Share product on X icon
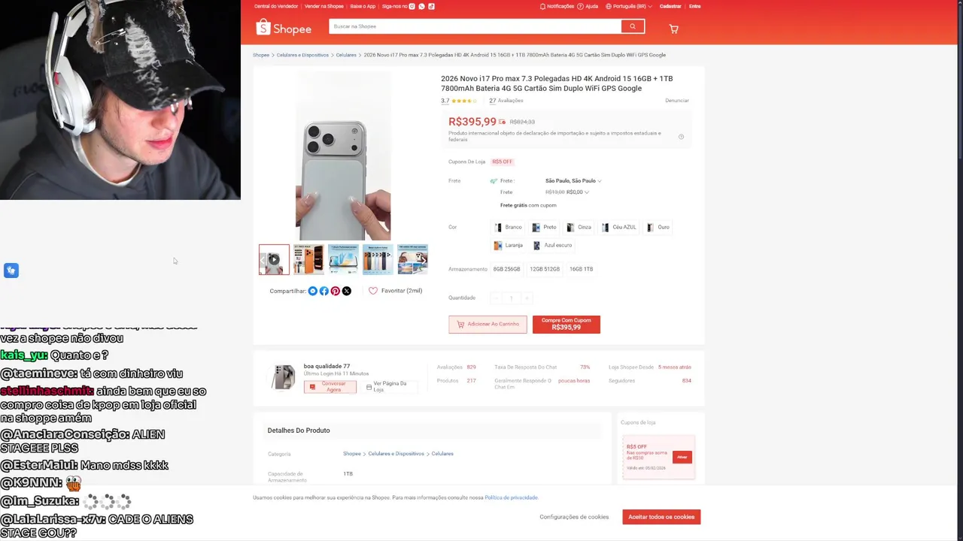The width and height of the screenshot is (963, 541). 347,291
